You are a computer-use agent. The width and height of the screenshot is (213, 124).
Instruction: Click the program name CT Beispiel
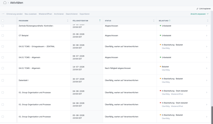(24, 36)
